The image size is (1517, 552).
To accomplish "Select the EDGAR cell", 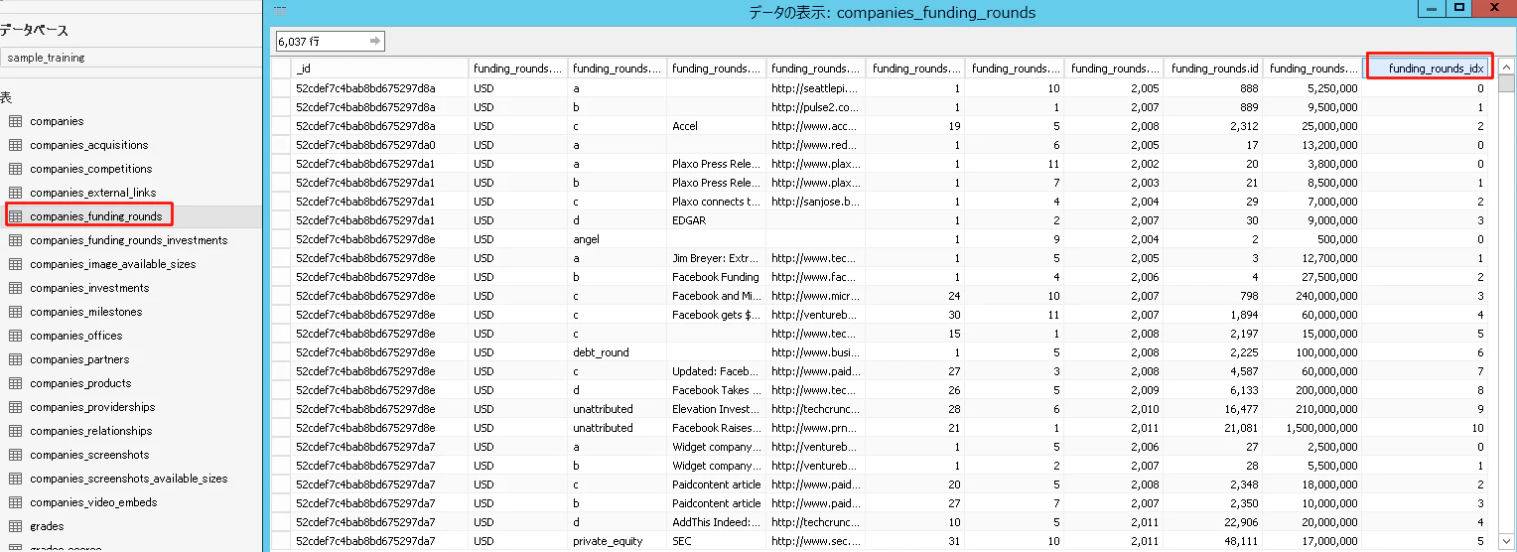I will click(716, 220).
